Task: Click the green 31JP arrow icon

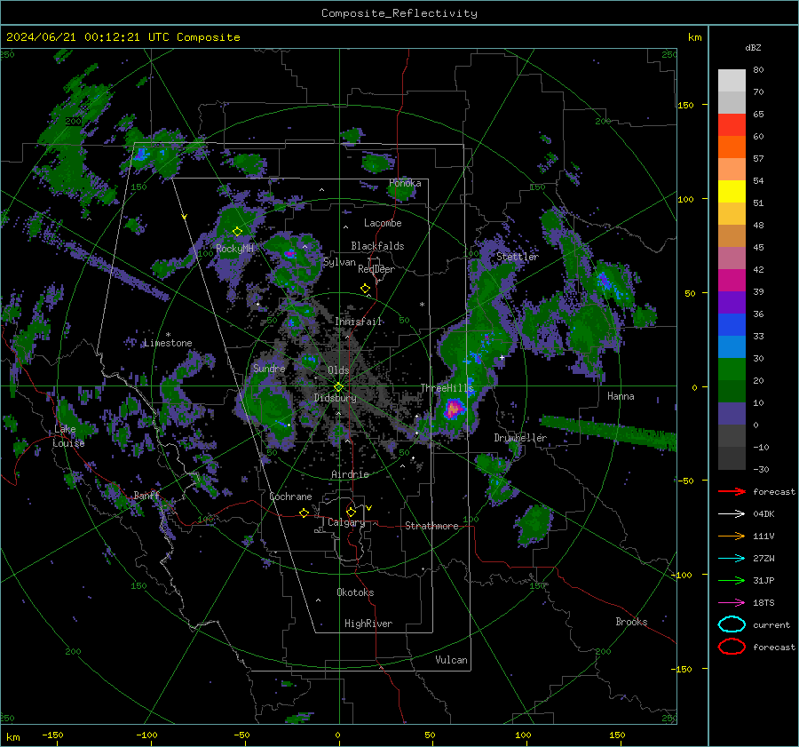Action: click(732, 580)
